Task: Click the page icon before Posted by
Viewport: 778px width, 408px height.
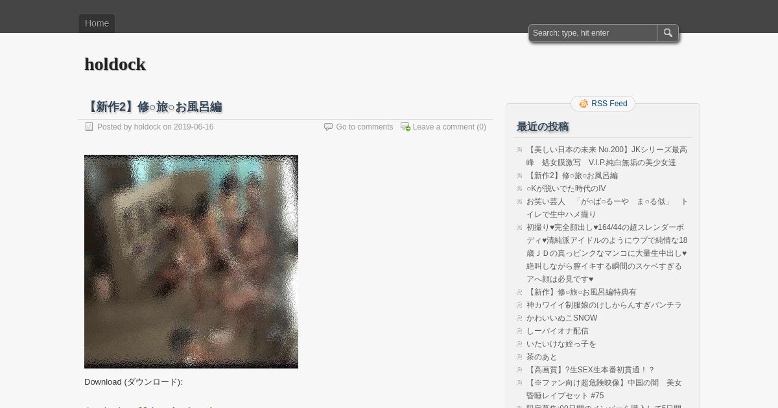Action: (x=89, y=127)
